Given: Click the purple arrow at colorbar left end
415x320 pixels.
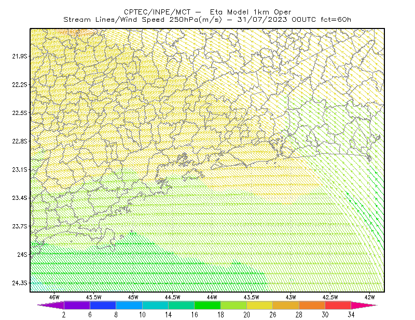Looking at the screenshot, I should coord(51,305).
